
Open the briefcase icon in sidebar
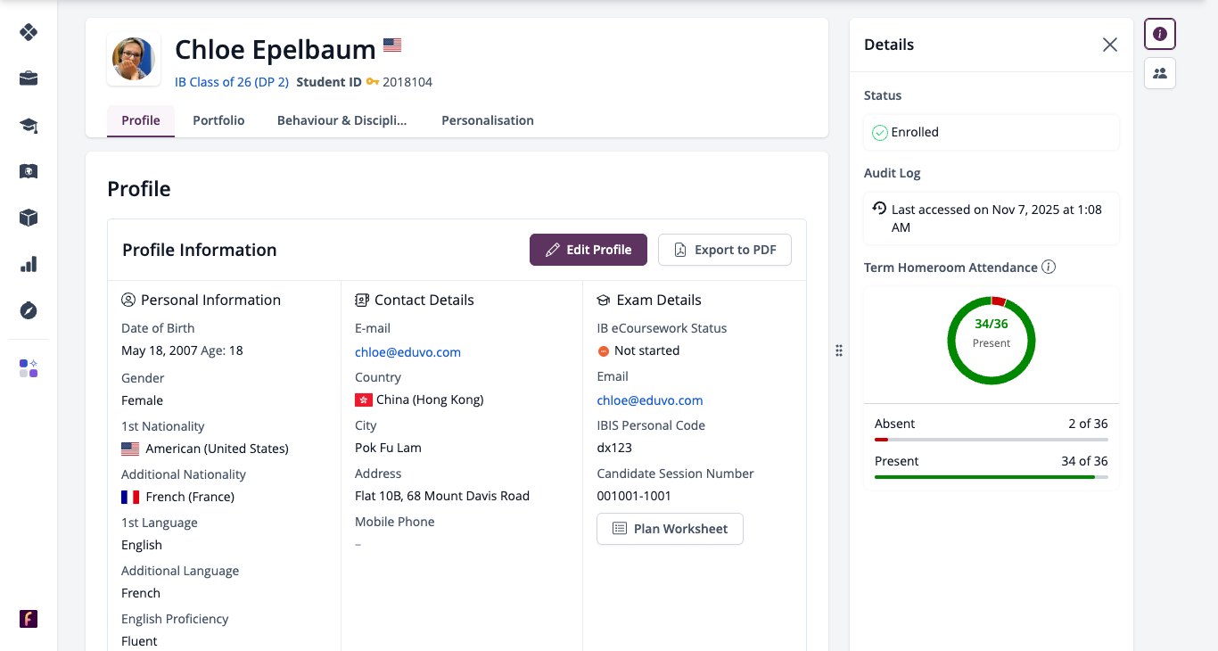pos(29,78)
